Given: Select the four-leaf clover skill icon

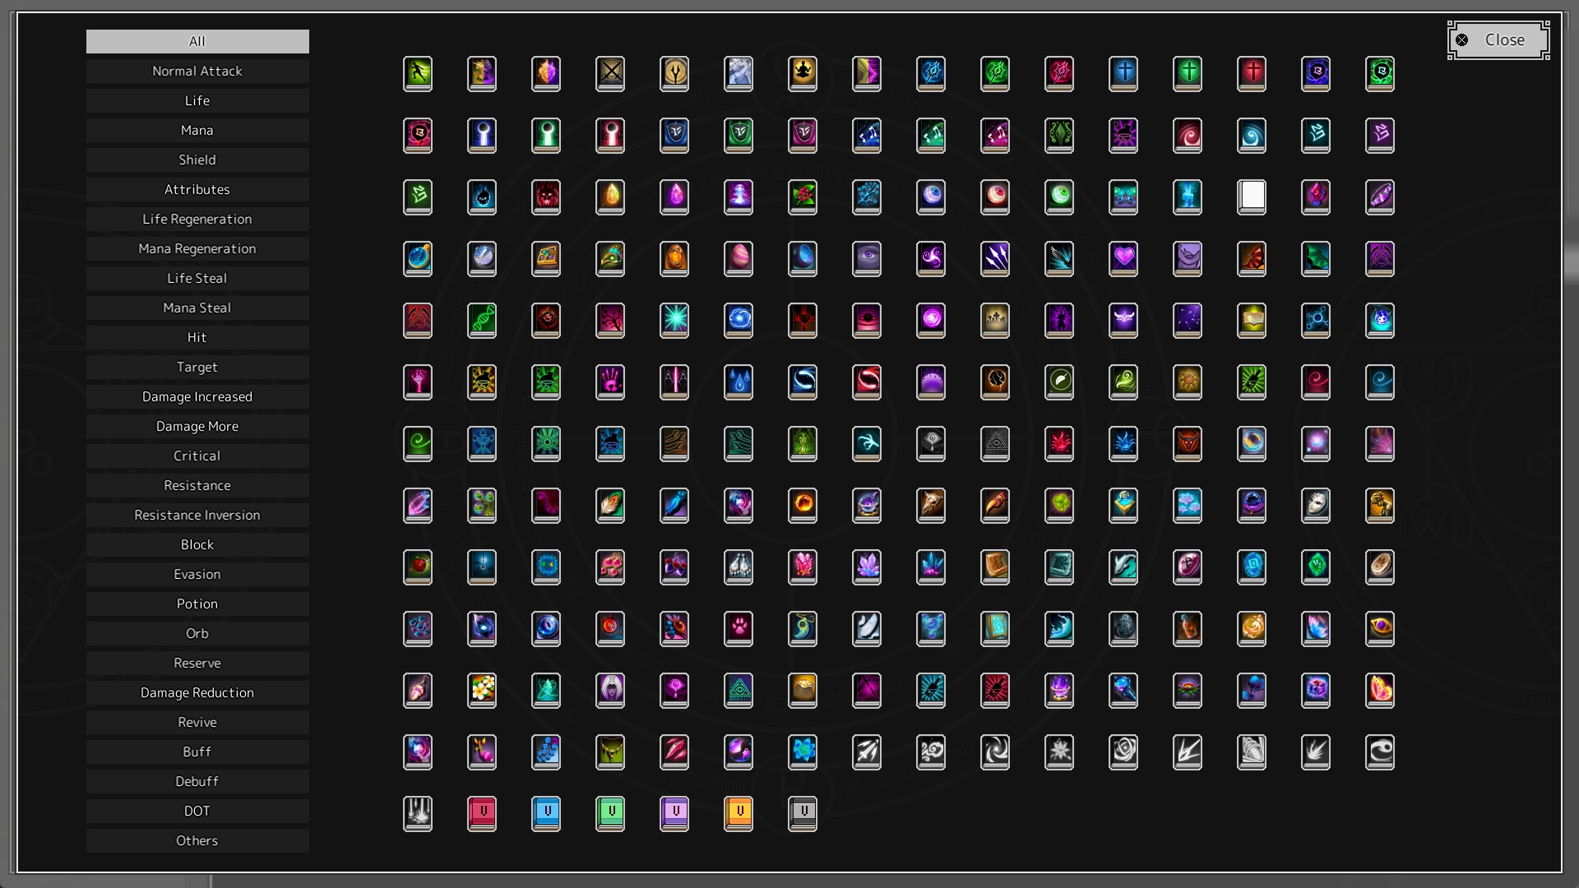Looking at the screenshot, I should point(1059,505).
